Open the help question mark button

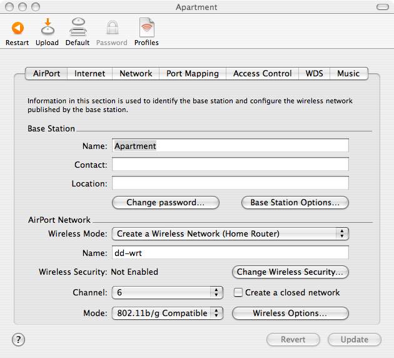pyautogui.click(x=18, y=340)
